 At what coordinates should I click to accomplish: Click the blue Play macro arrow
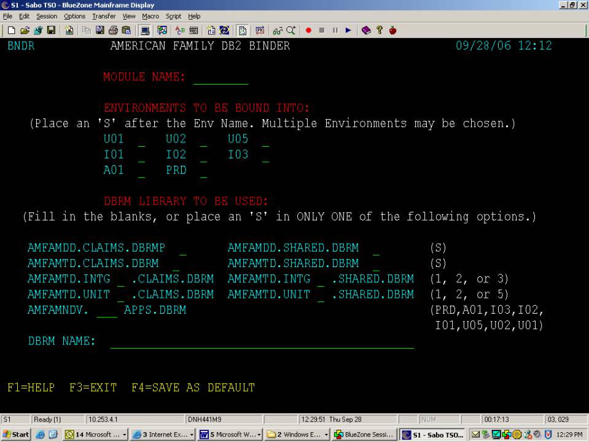(x=348, y=31)
